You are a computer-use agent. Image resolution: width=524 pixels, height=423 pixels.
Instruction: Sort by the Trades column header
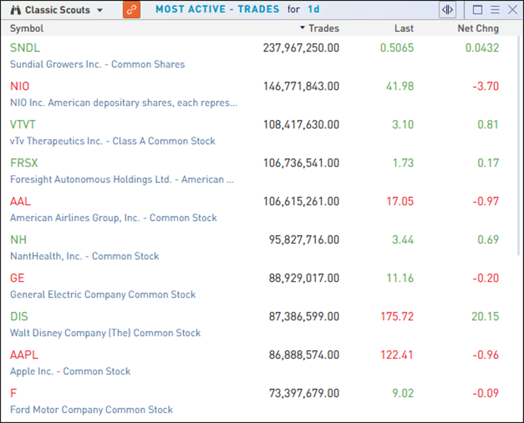[x=323, y=28]
